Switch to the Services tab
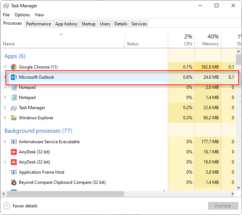 point(139,24)
